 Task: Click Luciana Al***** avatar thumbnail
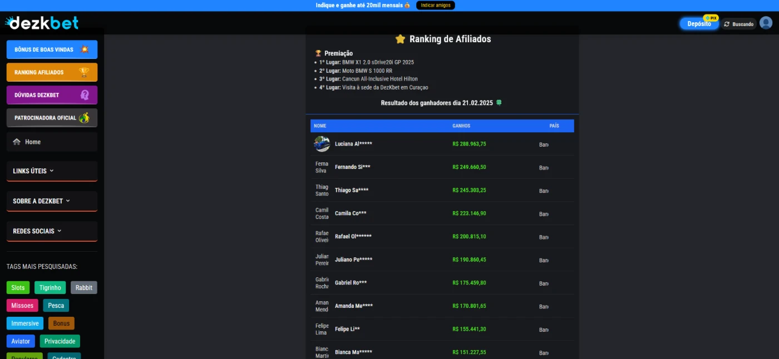pyautogui.click(x=322, y=144)
